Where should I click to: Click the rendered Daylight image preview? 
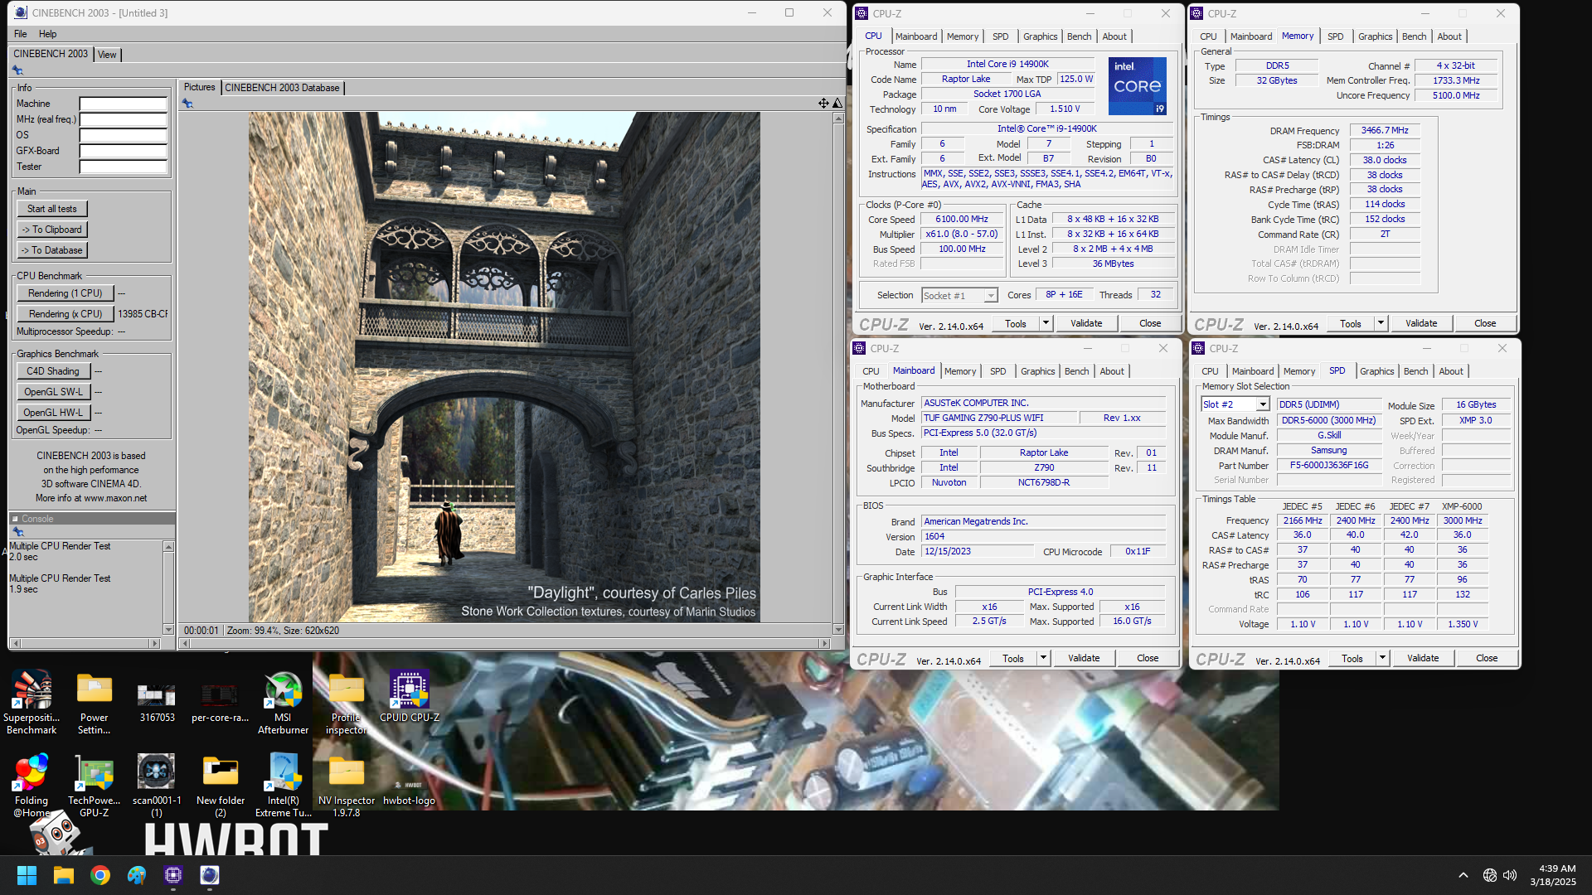point(504,367)
